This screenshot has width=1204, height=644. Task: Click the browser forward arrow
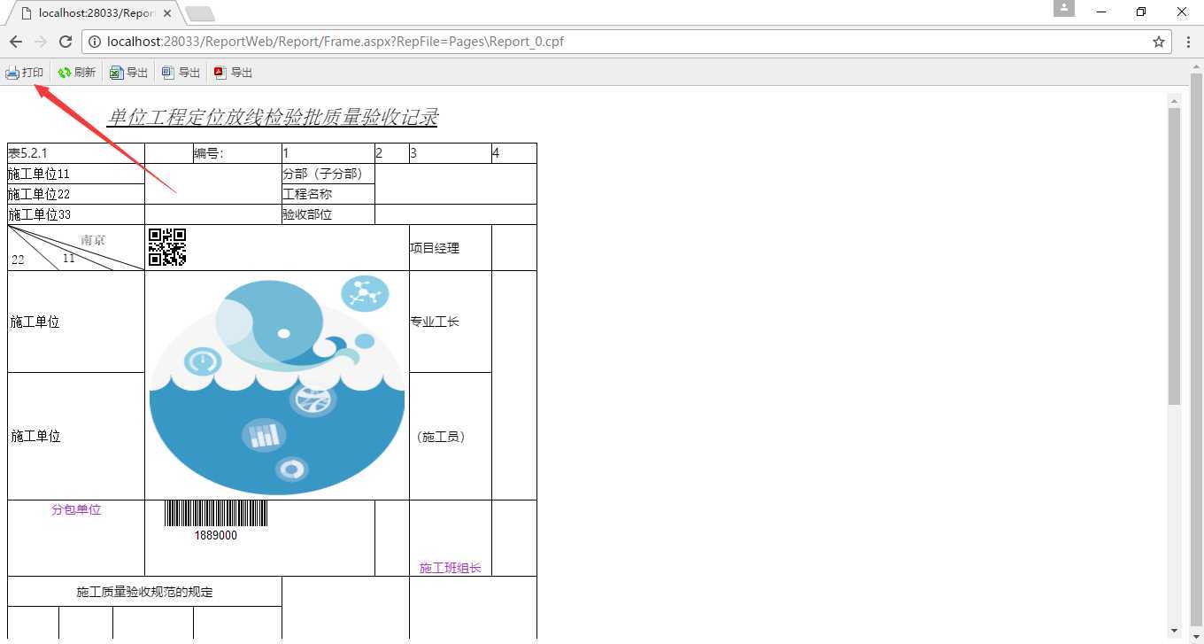click(x=41, y=42)
